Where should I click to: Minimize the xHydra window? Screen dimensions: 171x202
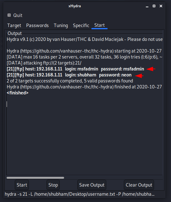click(x=147, y=6)
